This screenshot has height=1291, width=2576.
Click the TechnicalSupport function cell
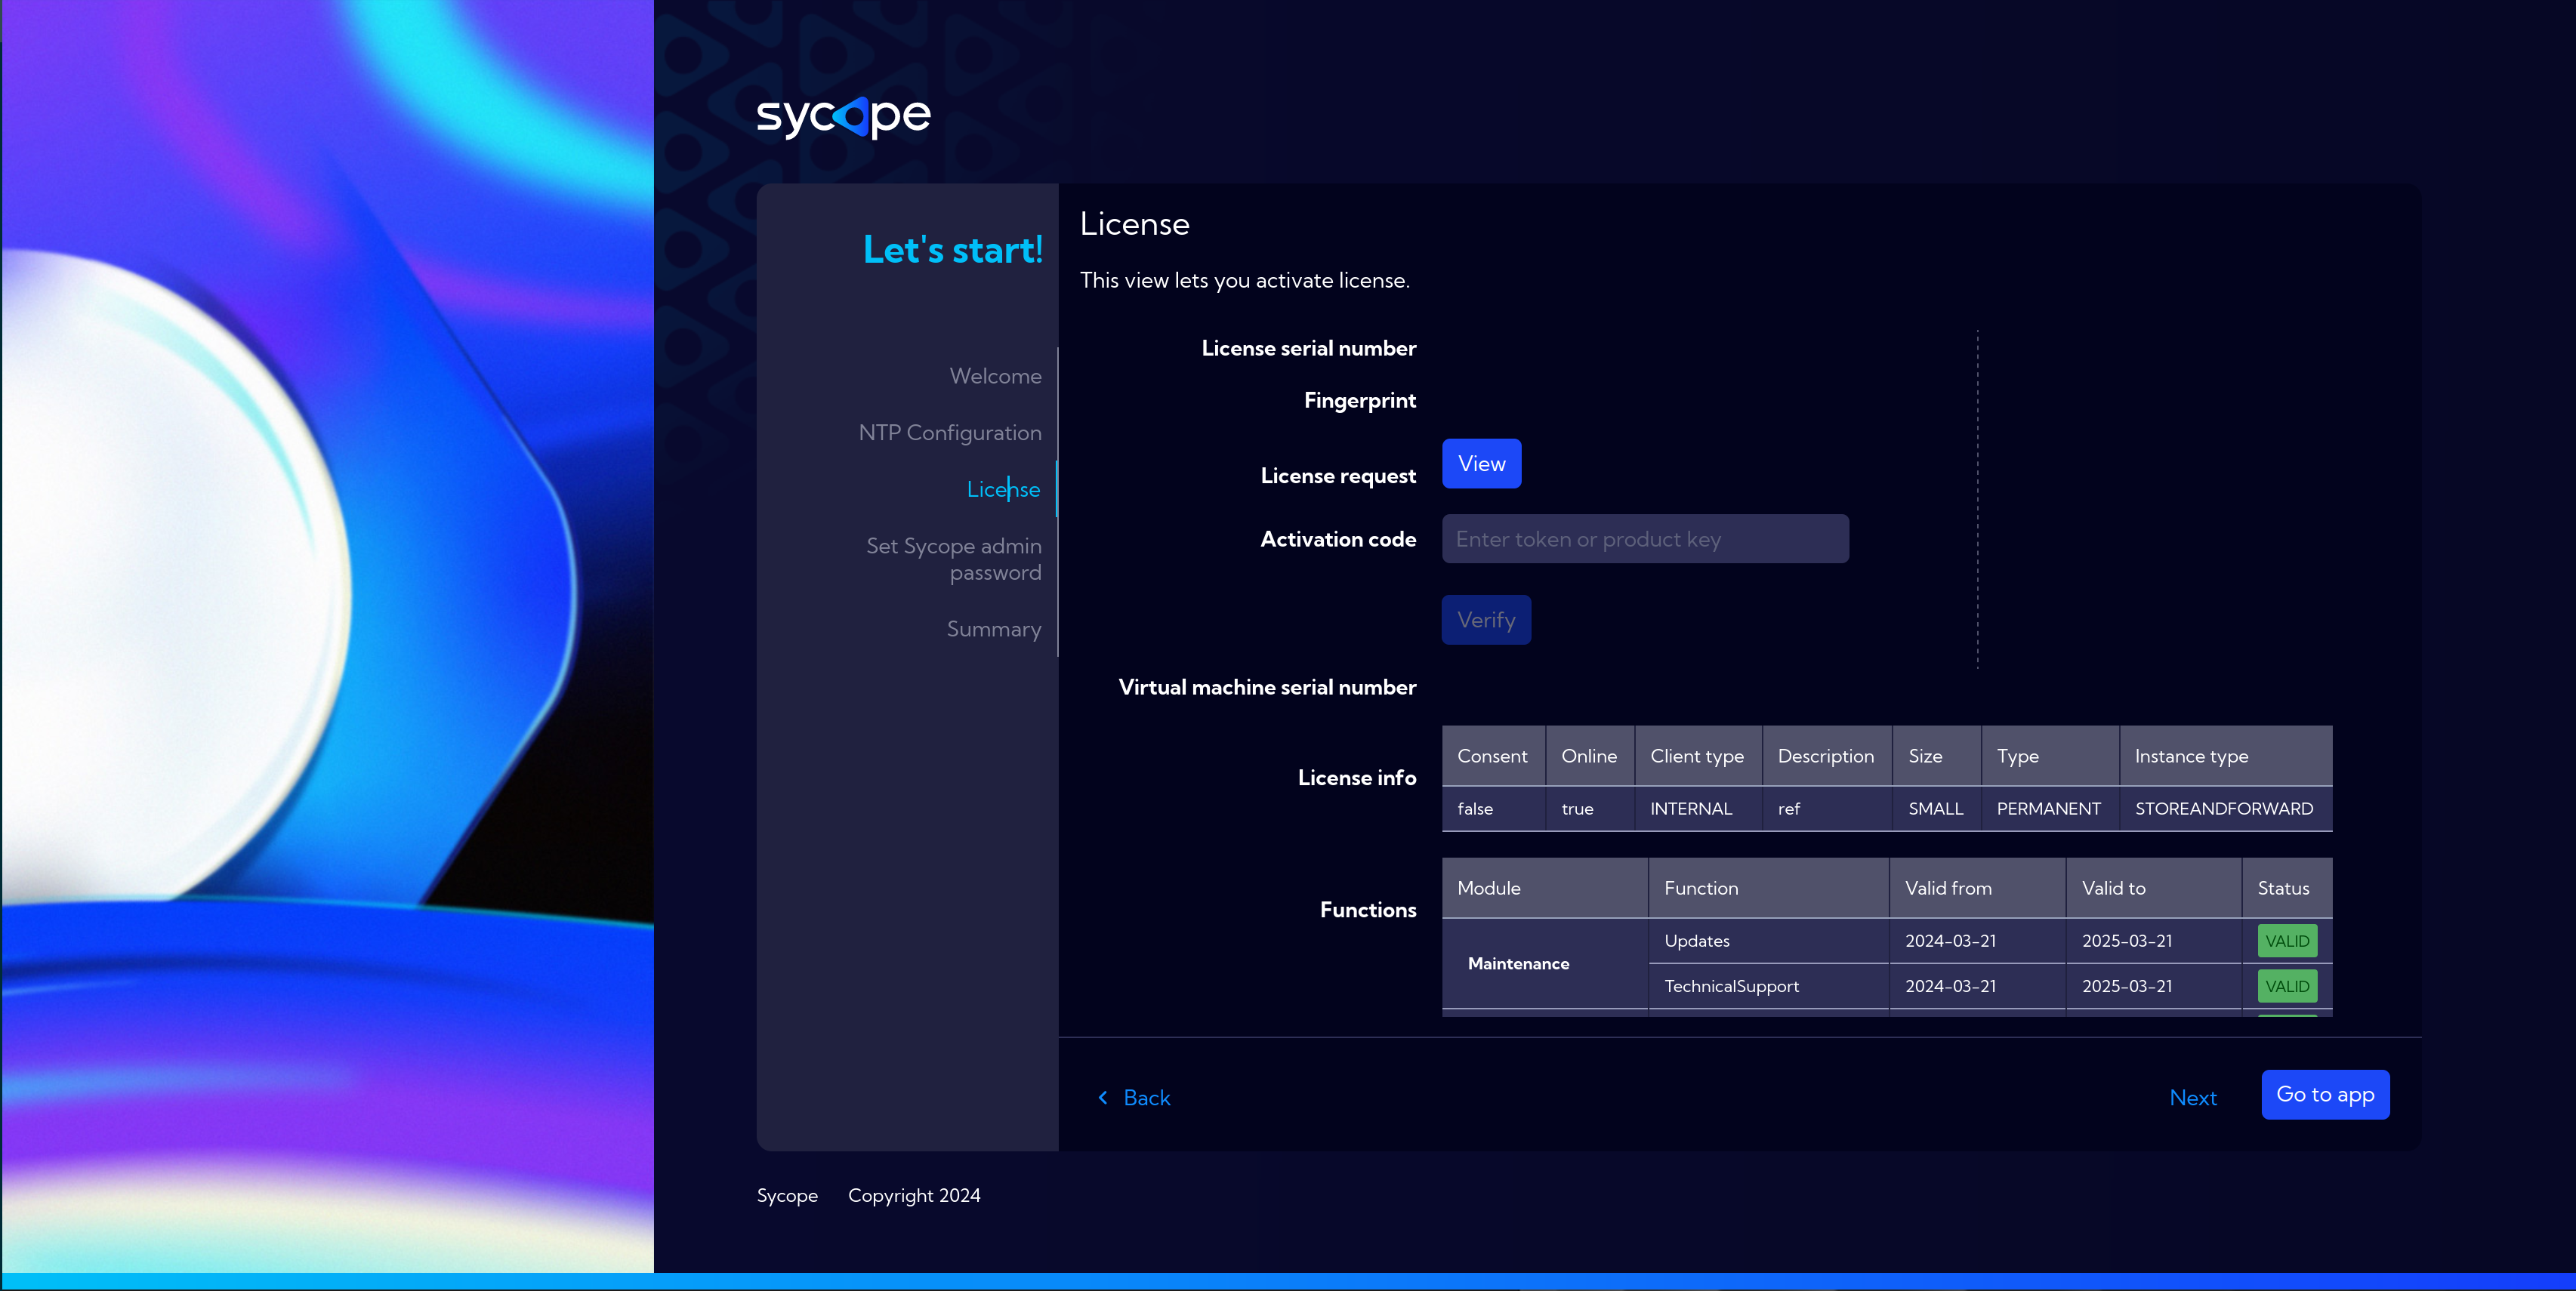[x=1768, y=986]
